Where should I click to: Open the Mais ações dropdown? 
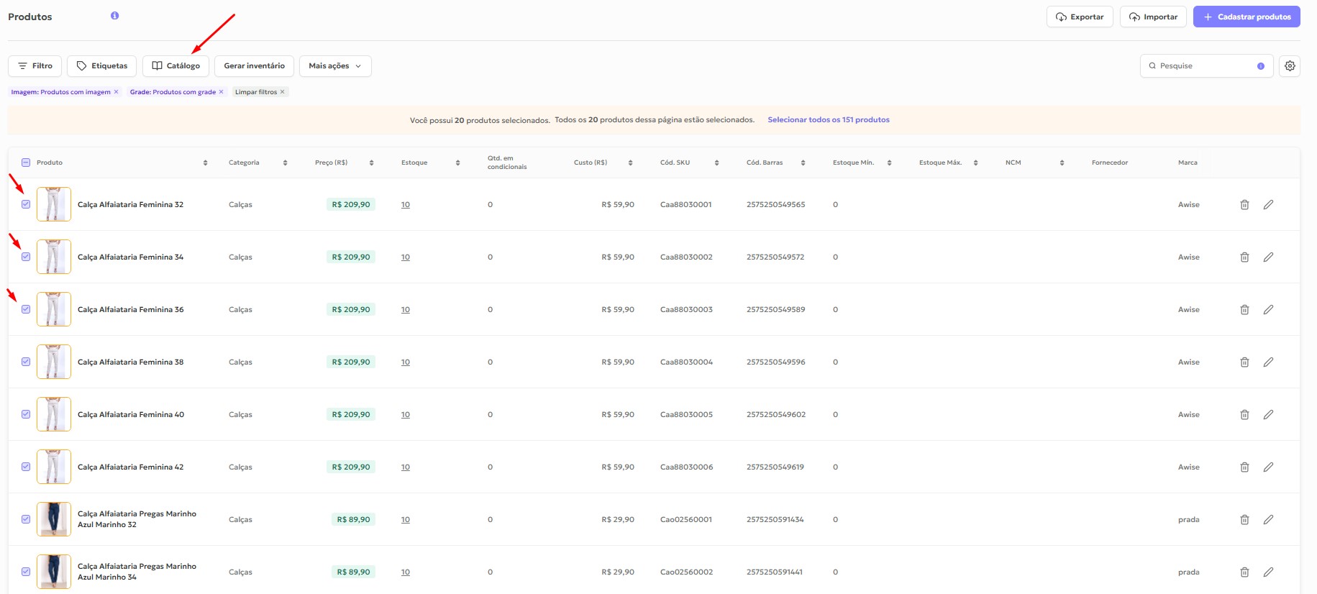click(335, 66)
